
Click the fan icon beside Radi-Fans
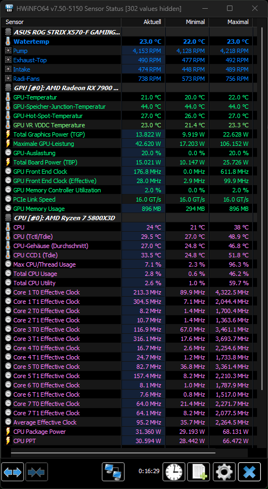pyautogui.click(x=8, y=79)
